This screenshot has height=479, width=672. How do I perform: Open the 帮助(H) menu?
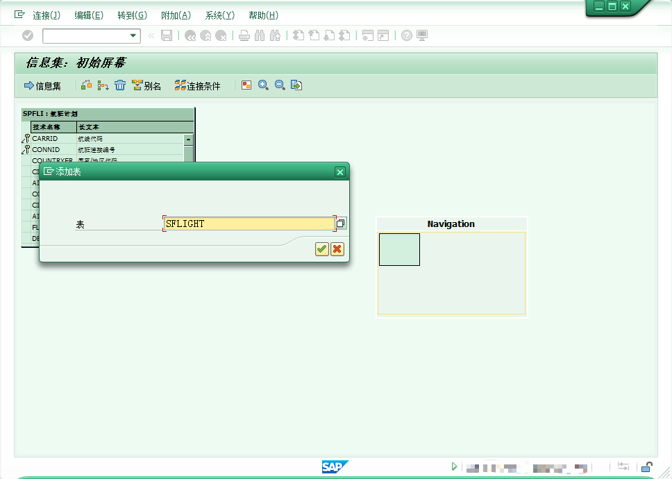click(263, 15)
